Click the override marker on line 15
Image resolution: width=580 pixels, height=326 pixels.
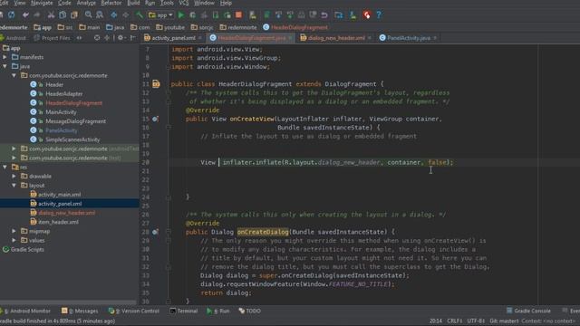point(155,119)
